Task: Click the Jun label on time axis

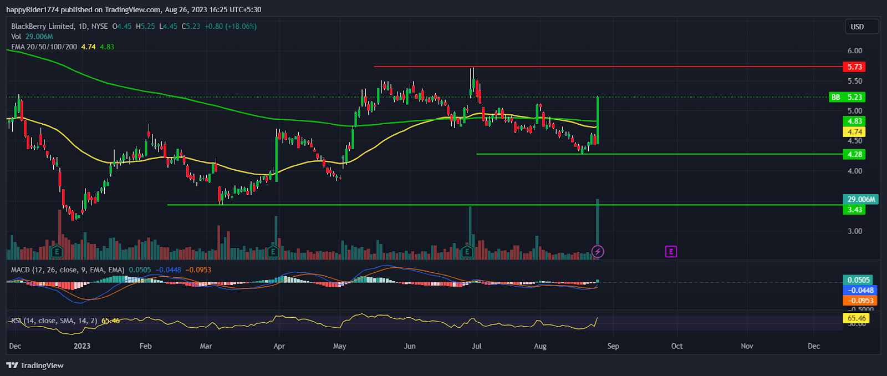Action: point(410,346)
